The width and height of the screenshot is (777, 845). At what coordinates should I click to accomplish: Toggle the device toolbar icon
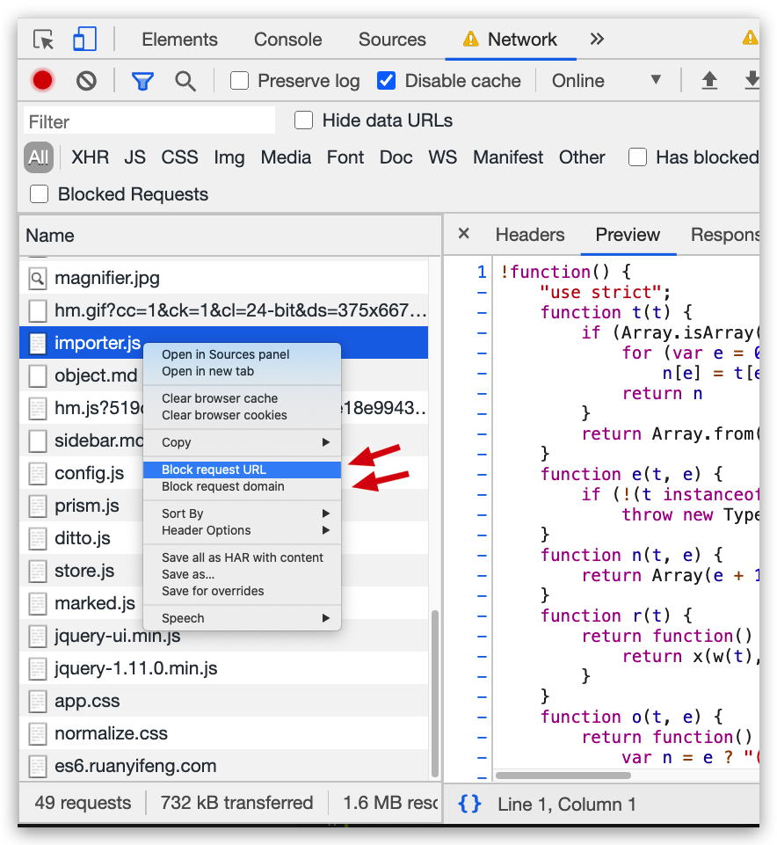[84, 40]
